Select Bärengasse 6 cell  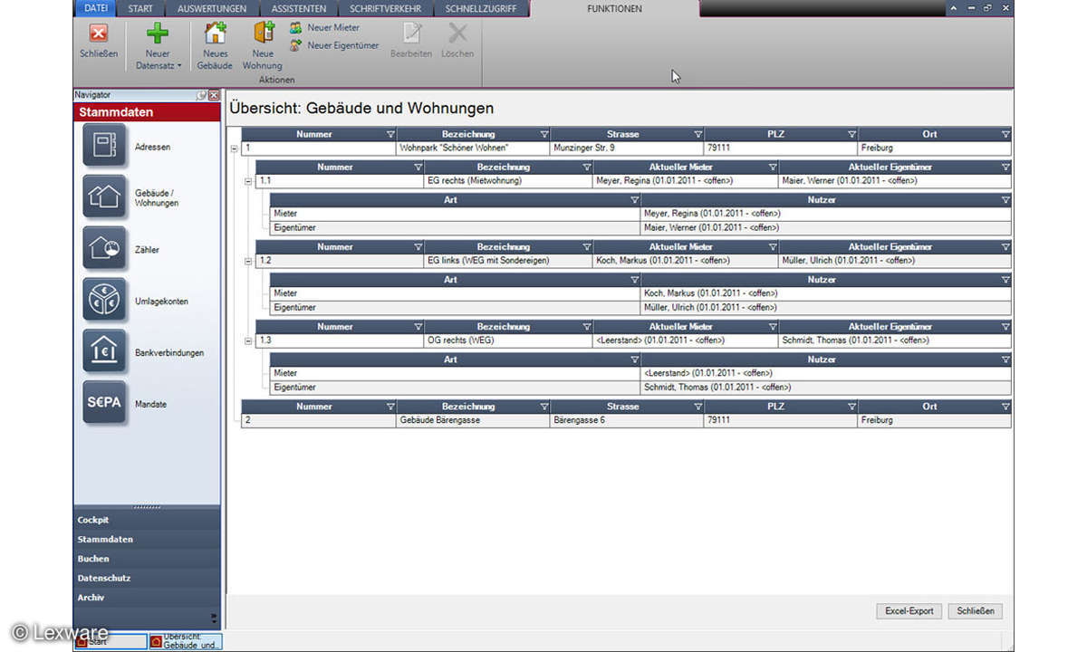pos(627,421)
